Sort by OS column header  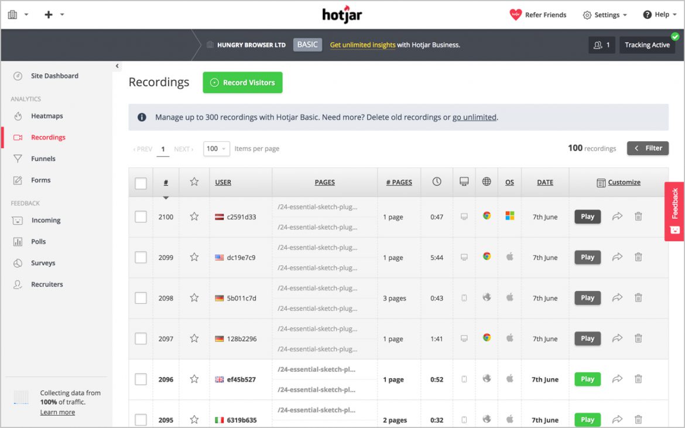click(x=509, y=182)
